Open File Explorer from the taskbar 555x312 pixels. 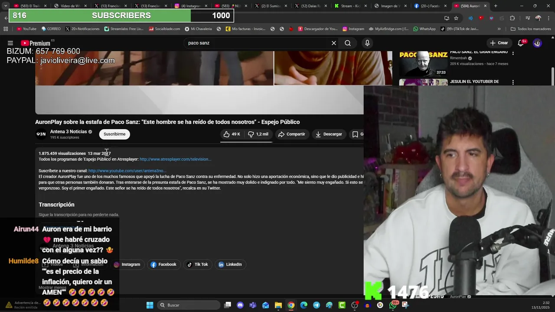[x=278, y=305]
